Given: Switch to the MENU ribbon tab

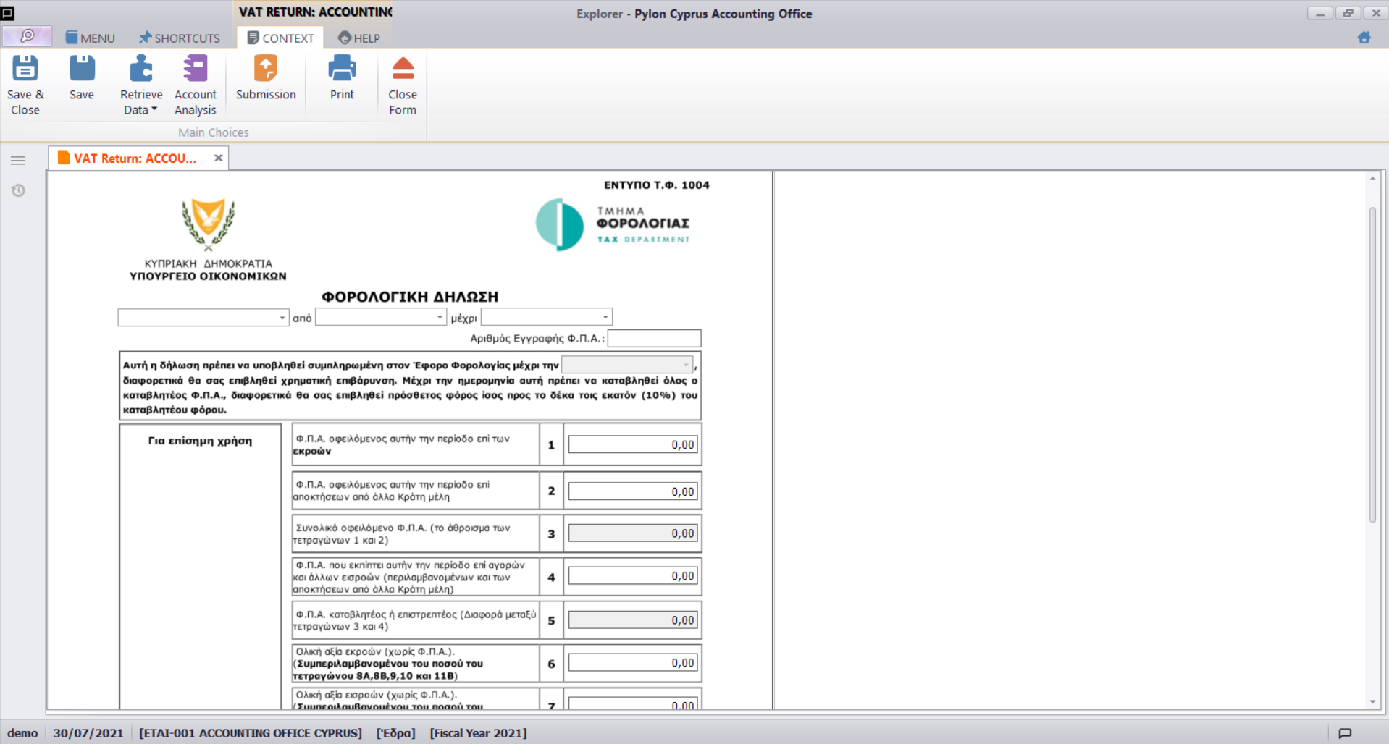Looking at the screenshot, I should click(91, 38).
